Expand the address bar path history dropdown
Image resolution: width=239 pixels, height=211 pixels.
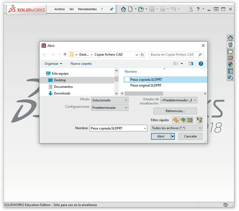pyautogui.click(x=136, y=55)
